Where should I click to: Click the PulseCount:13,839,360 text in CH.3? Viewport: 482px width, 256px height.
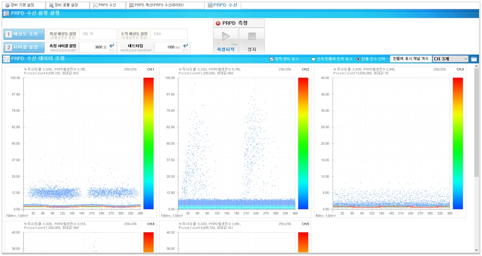click(x=352, y=74)
